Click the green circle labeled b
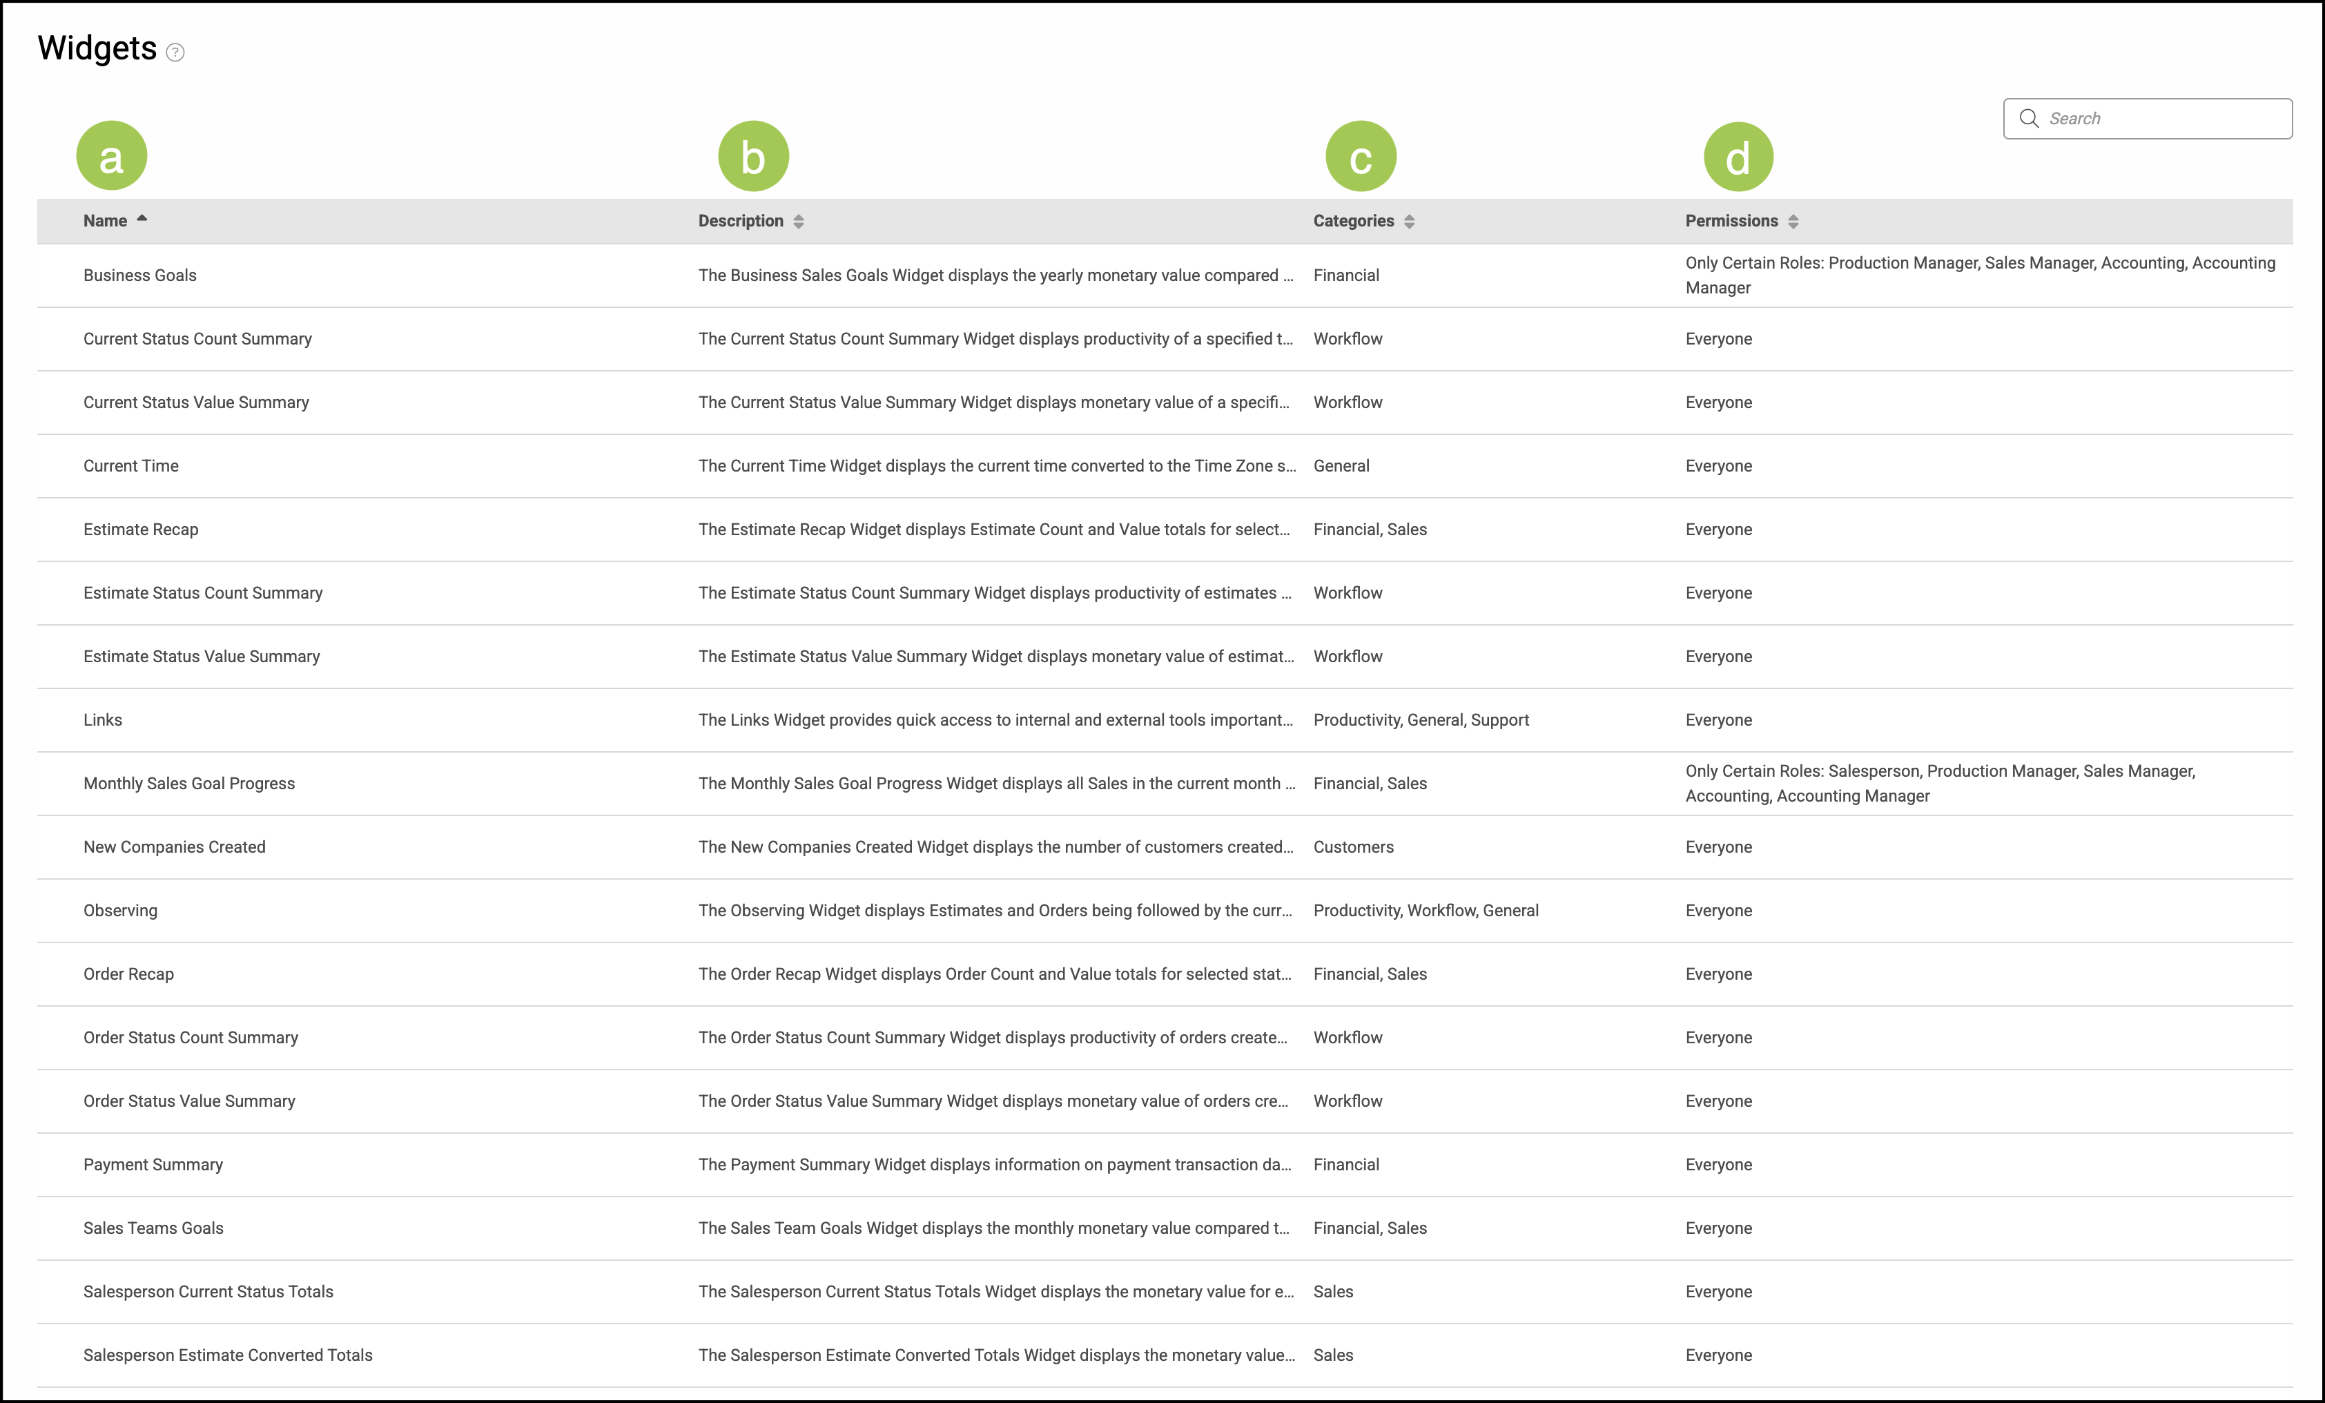Screen dimensions: 2325x1403 click(753, 155)
